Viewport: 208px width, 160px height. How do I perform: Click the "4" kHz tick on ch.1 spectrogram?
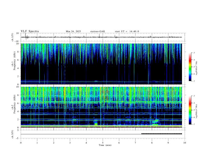click(x=18, y=68)
